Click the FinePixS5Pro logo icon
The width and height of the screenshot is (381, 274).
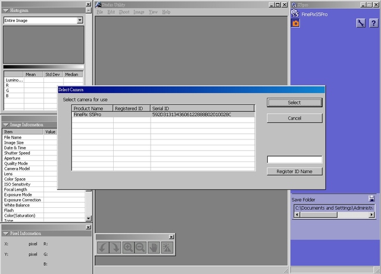pyautogui.click(x=295, y=13)
